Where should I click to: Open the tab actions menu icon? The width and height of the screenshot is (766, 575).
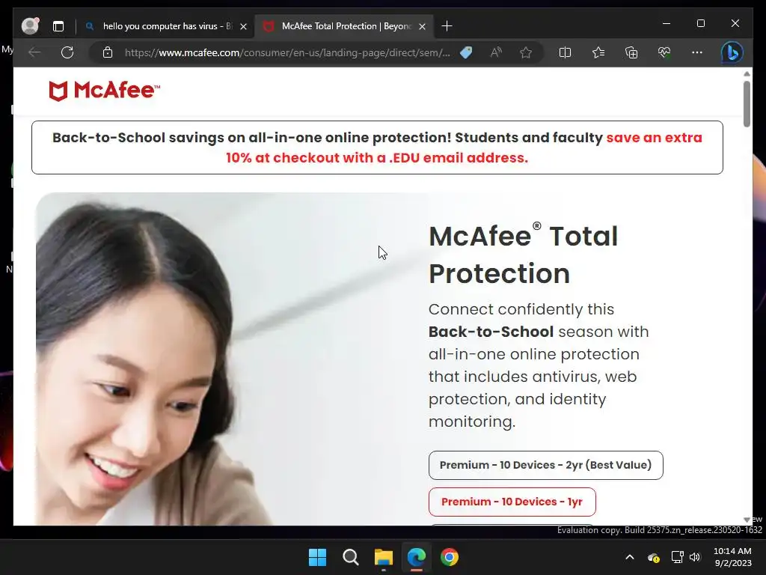coord(58,26)
